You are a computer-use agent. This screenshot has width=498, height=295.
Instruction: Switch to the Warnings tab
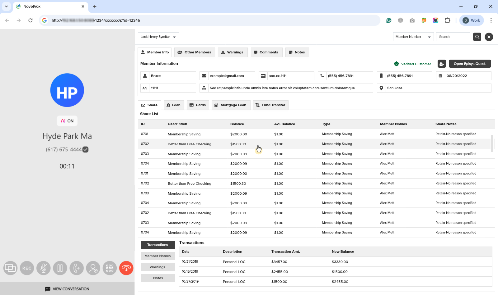233,52
